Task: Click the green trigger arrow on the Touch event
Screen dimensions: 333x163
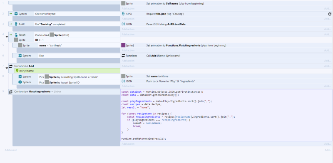Action: tap(11, 35)
